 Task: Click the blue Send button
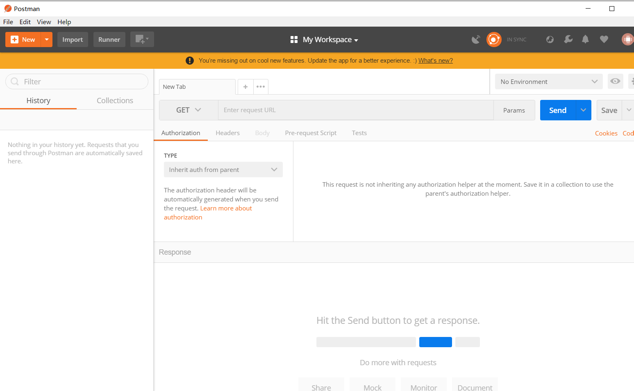558,110
